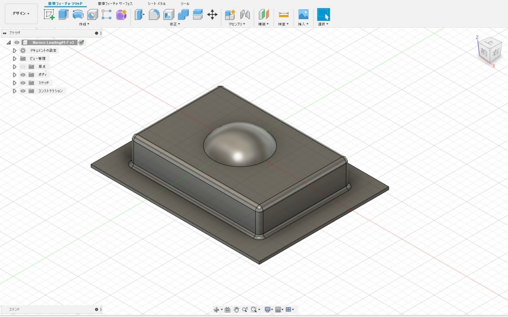Toggle visibility of the スケッチ folder
The image size is (508, 317).
[23, 82]
